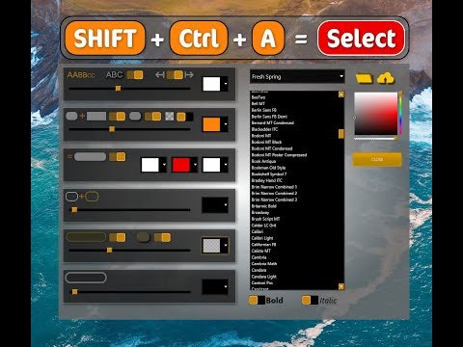
Task: Click the gray rounded pill next to the checkerboard icon row
Action: (x=135, y=116)
